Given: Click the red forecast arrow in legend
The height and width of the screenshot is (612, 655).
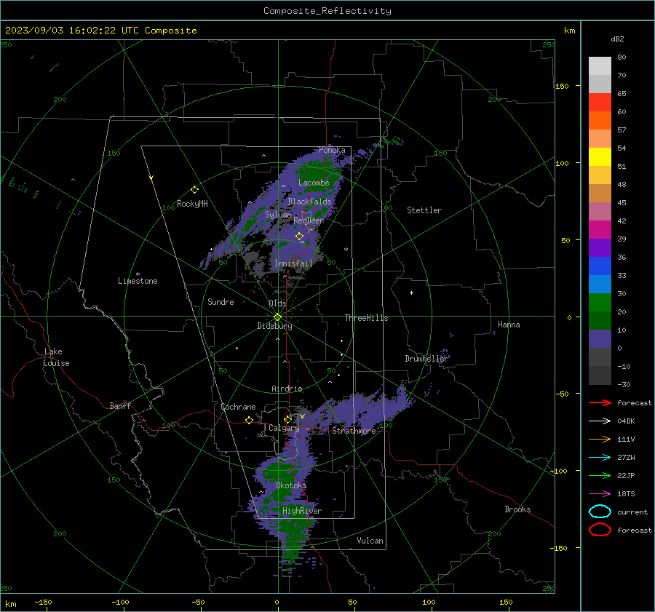Looking at the screenshot, I should coord(600,402).
